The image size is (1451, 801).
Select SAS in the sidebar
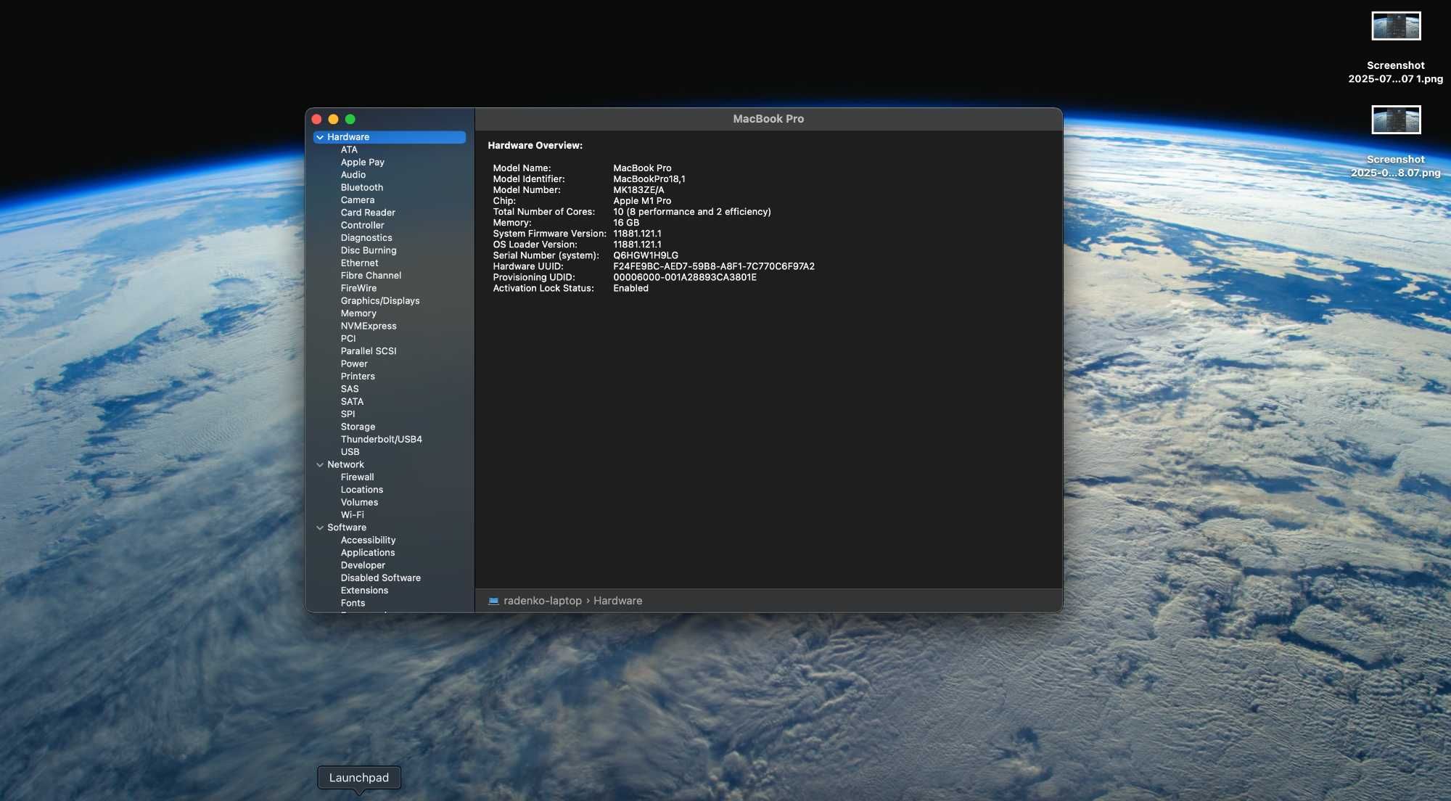(x=350, y=389)
